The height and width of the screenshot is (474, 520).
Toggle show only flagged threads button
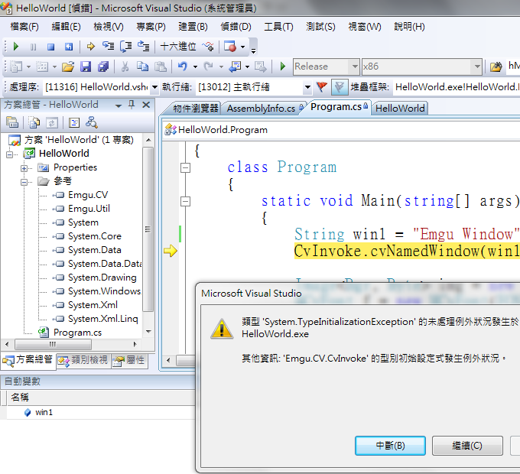340,87
